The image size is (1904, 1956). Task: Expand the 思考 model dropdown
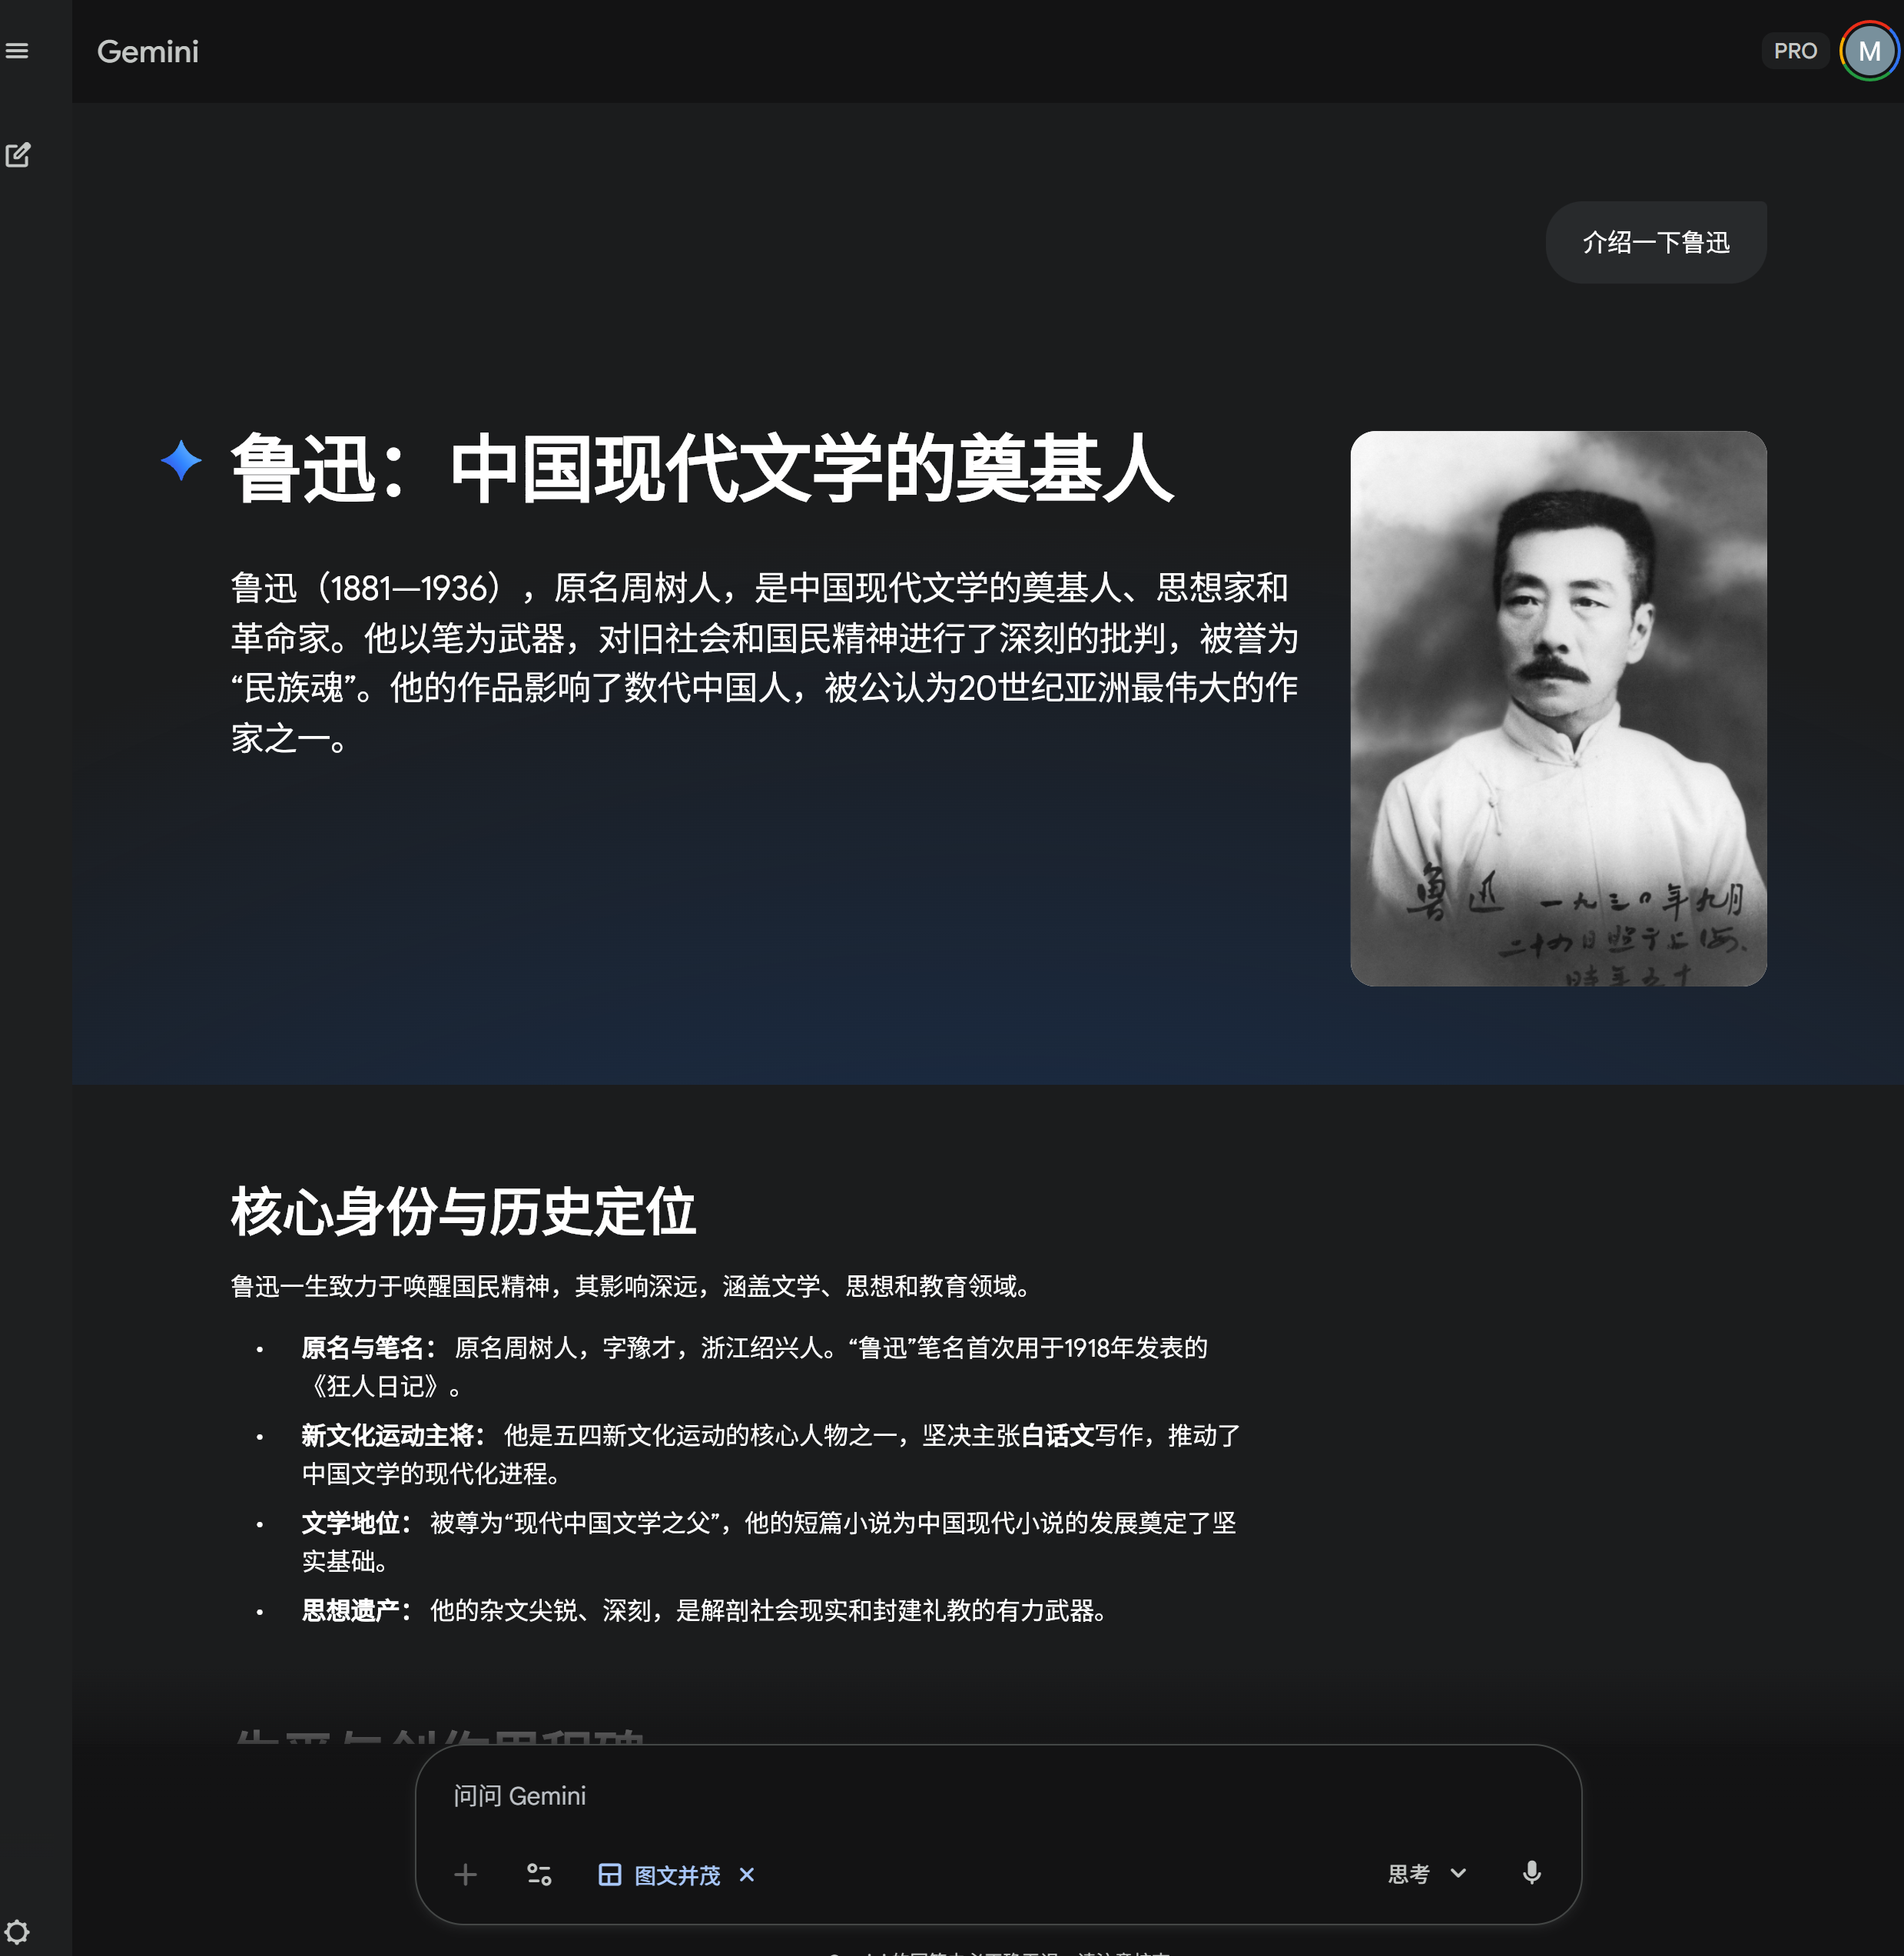tap(1409, 1874)
